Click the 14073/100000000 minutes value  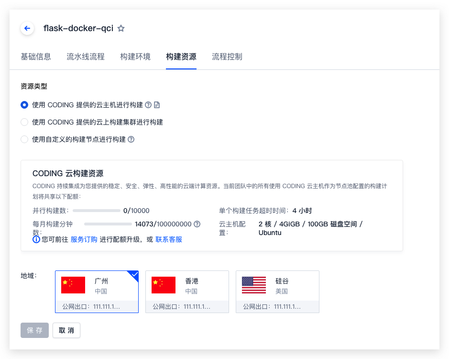click(163, 224)
